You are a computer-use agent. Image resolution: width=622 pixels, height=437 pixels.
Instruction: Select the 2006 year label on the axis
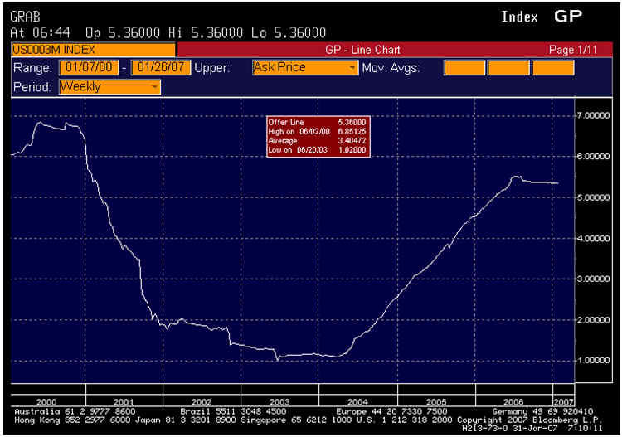515,400
